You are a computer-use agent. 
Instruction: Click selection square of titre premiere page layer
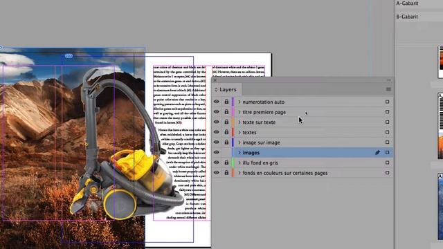388,112
